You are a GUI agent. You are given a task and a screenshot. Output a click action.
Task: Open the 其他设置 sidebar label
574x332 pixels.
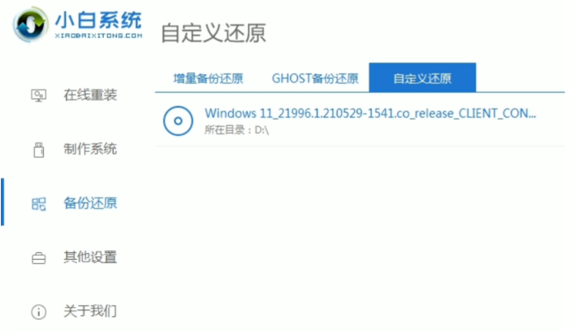(90, 257)
